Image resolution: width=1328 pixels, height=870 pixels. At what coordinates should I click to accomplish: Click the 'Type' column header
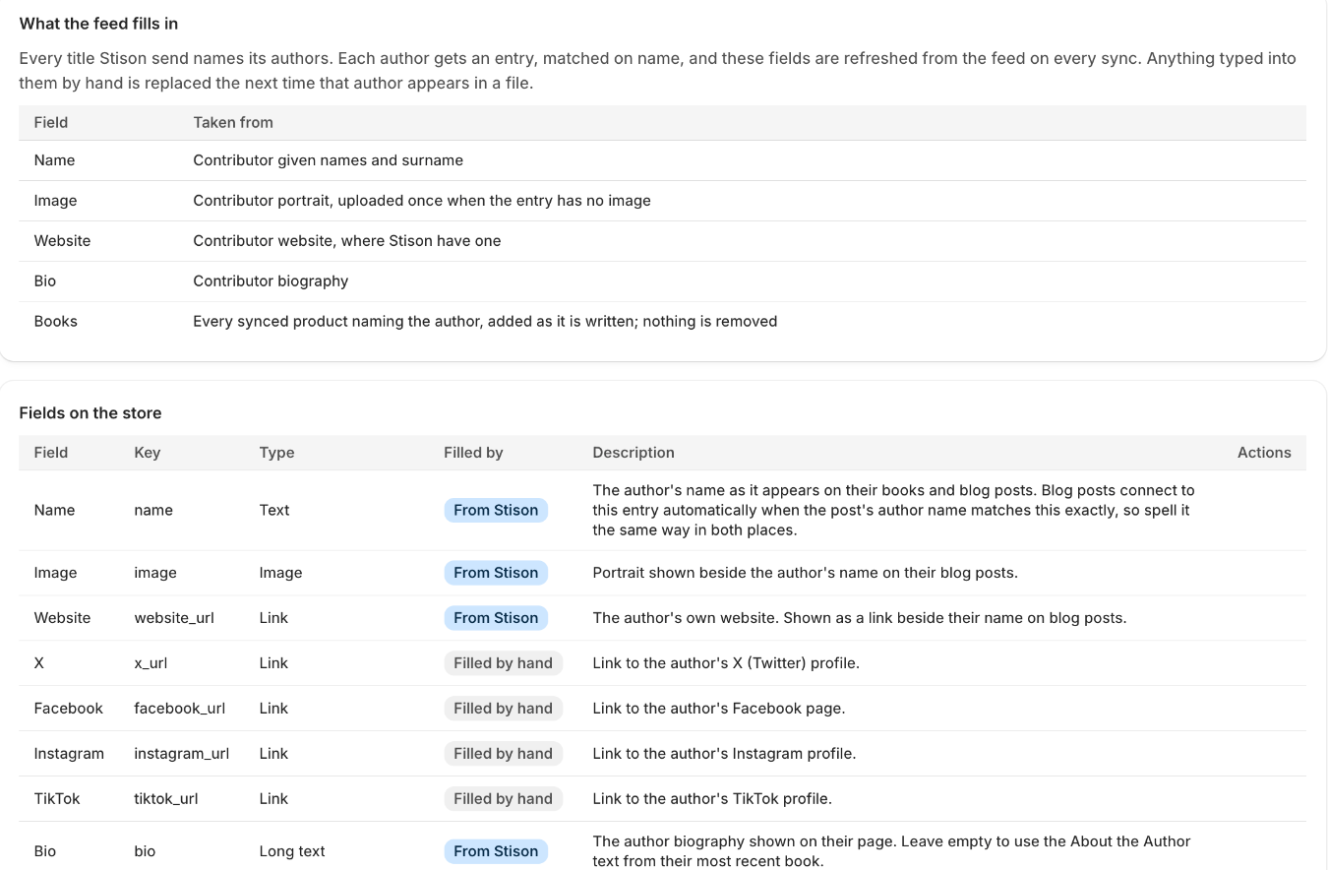tap(276, 453)
